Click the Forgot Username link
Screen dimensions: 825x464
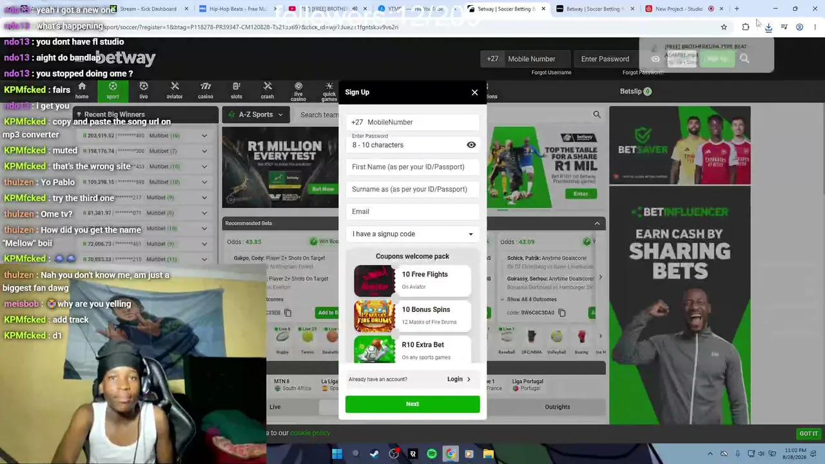(551, 73)
